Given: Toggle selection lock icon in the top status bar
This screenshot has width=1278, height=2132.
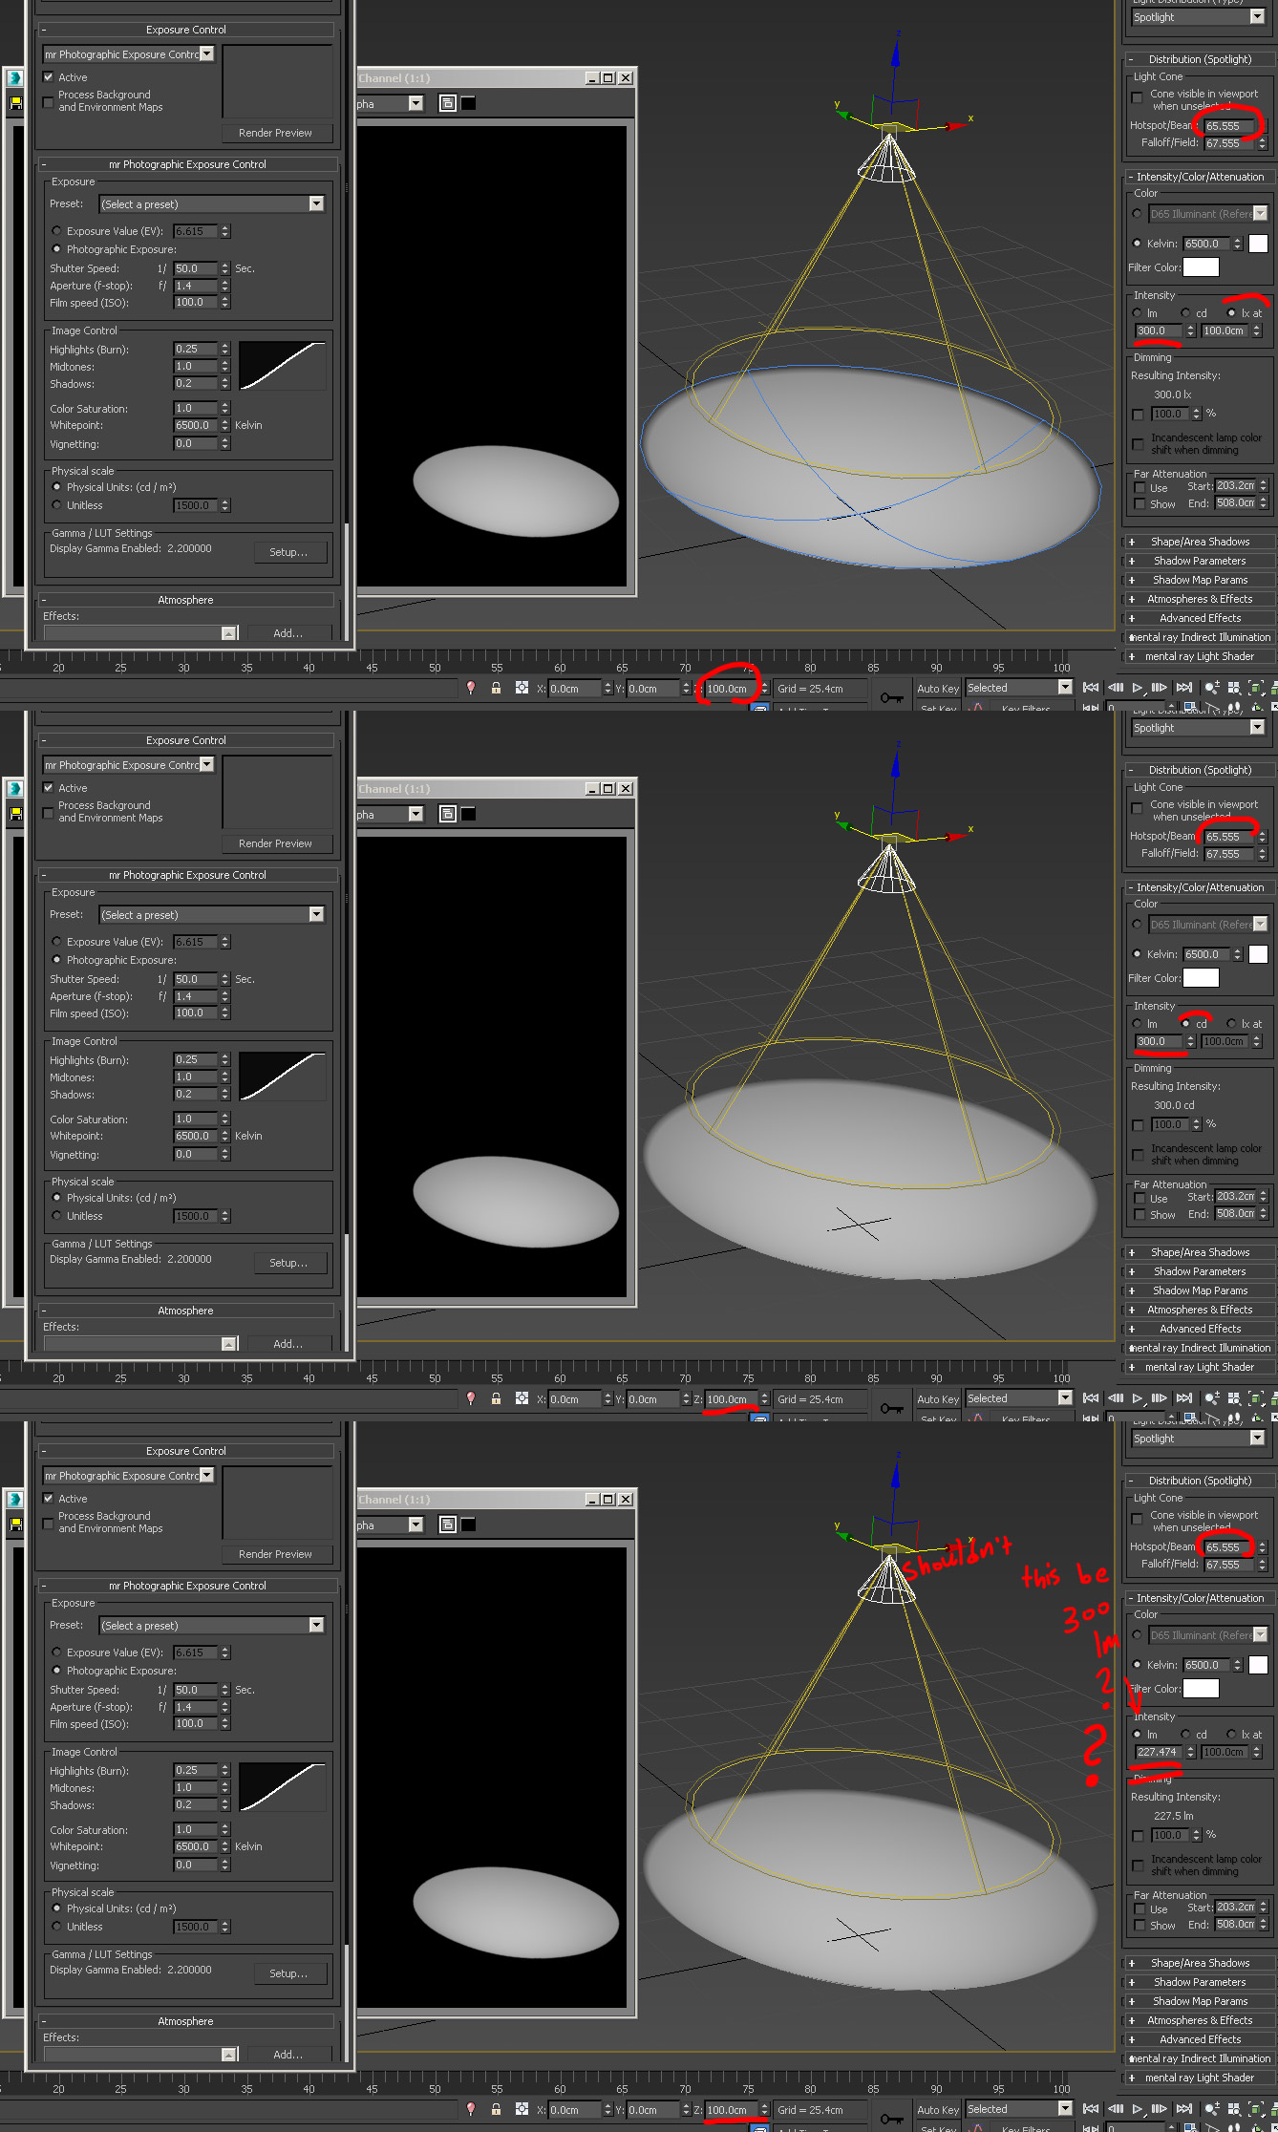Looking at the screenshot, I should (x=496, y=688).
